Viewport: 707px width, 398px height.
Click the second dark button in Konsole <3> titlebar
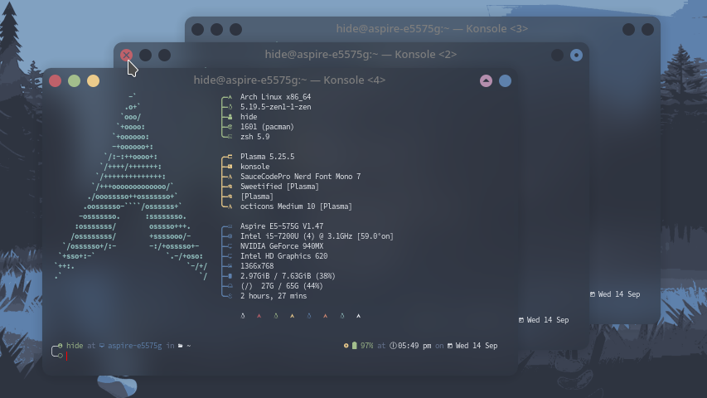216,29
